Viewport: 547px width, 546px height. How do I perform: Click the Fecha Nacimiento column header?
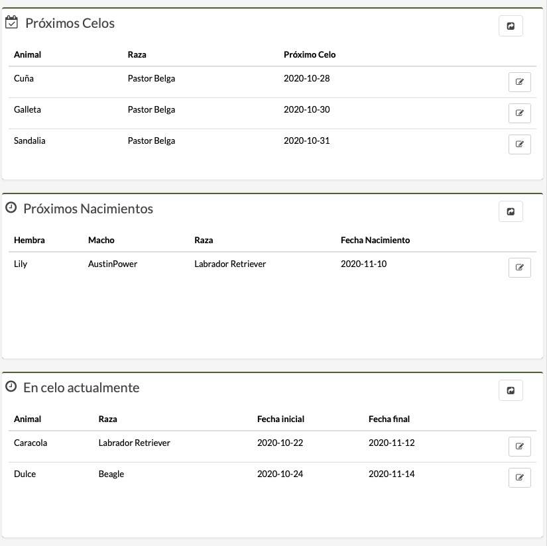pyautogui.click(x=375, y=240)
